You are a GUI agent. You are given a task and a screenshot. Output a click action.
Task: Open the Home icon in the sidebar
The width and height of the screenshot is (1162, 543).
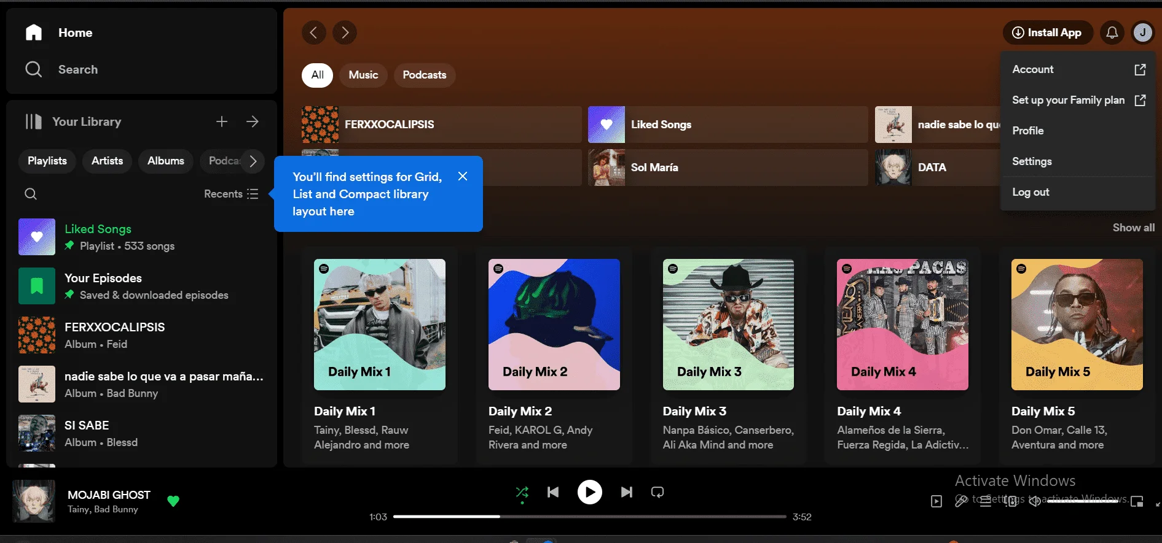click(34, 33)
